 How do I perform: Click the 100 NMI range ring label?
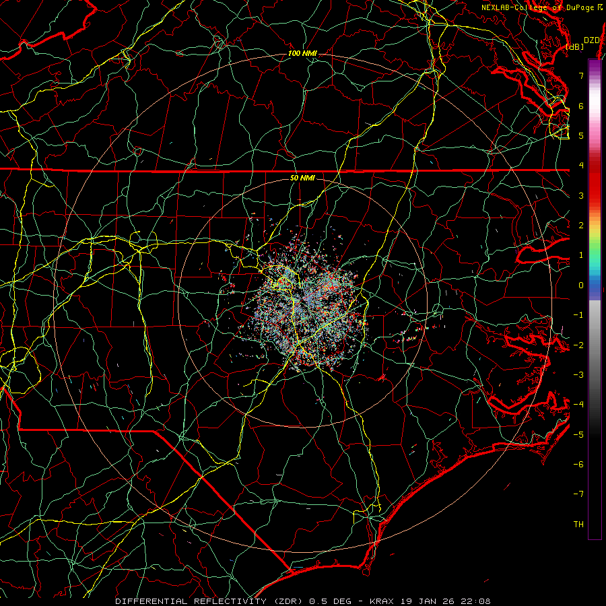302,53
